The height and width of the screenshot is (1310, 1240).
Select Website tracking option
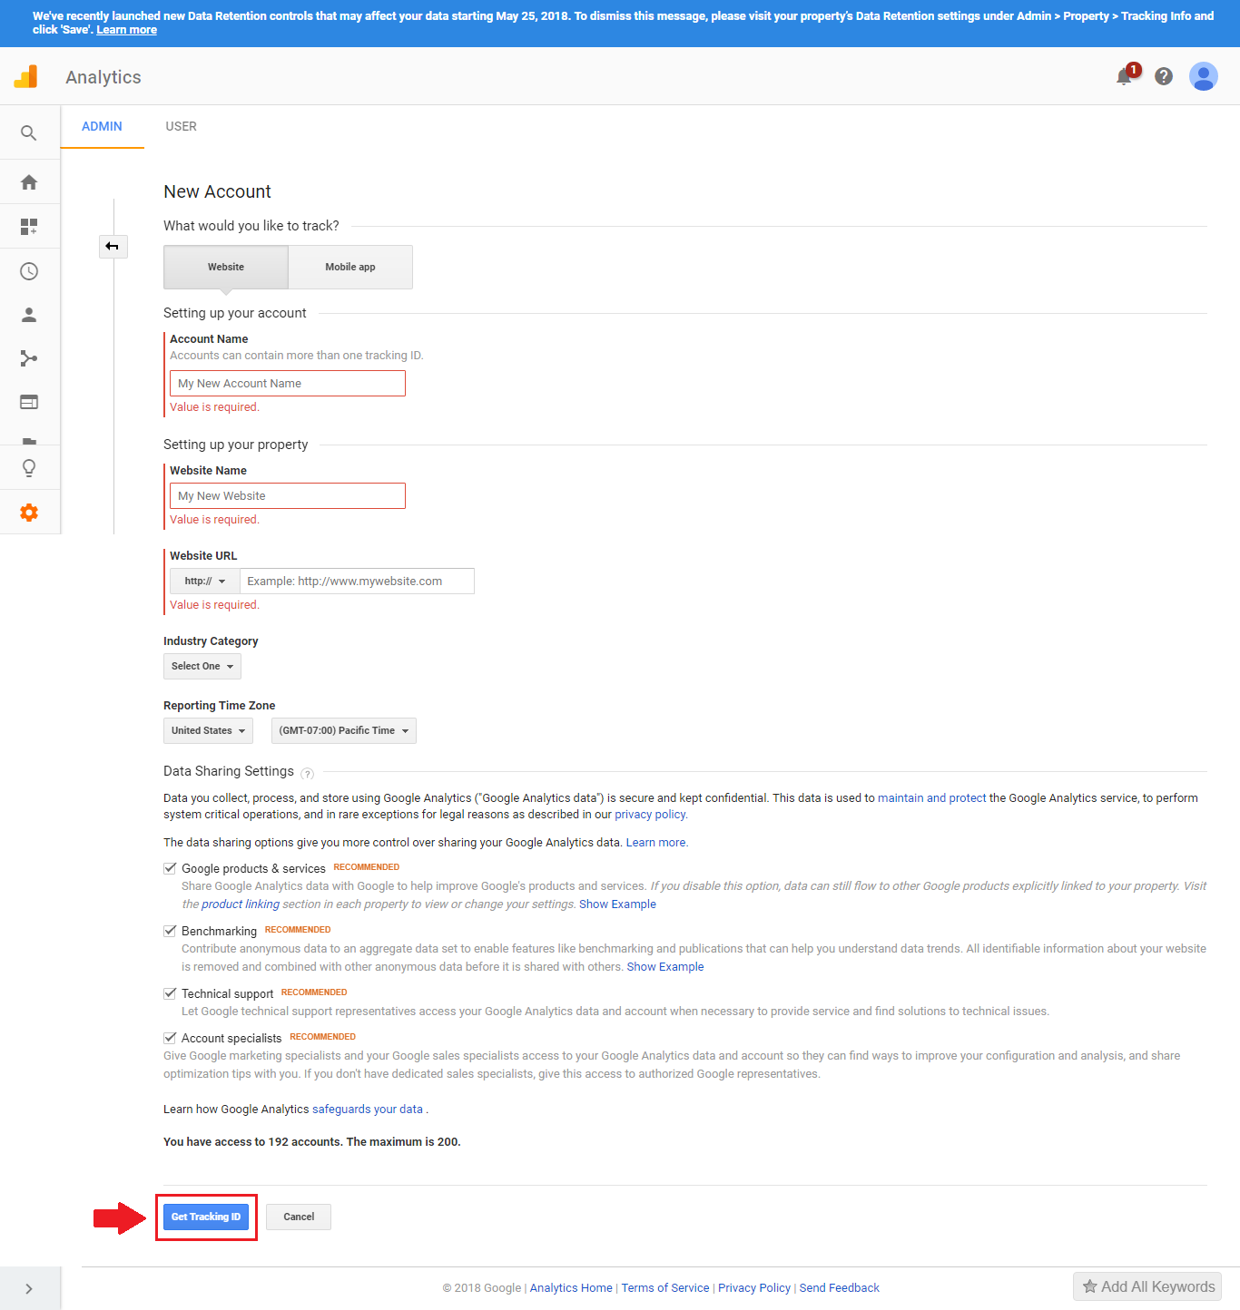click(226, 267)
